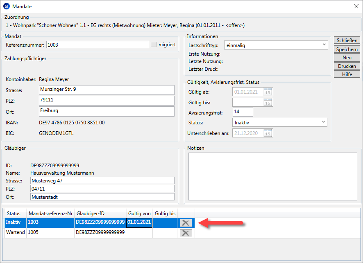This screenshot has height=263, width=363.
Task: Open the Gültig ab calendar picker
Action: click(x=268, y=91)
